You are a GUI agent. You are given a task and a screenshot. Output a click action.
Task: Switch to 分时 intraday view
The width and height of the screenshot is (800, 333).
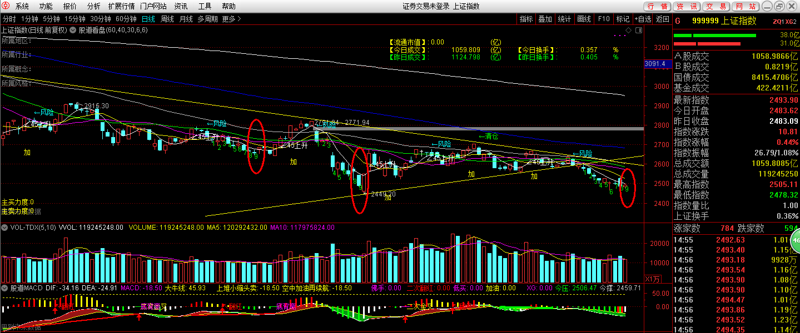[x=9, y=19]
